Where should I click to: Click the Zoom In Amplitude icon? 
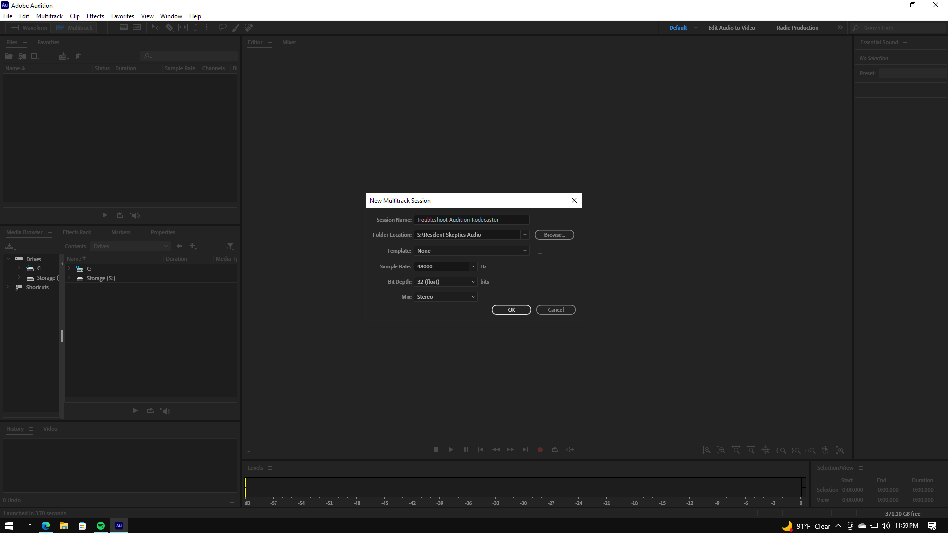point(707,450)
